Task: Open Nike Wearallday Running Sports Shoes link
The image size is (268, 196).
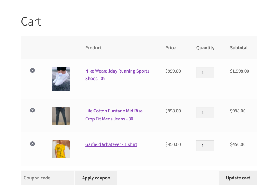Action: pos(117,75)
